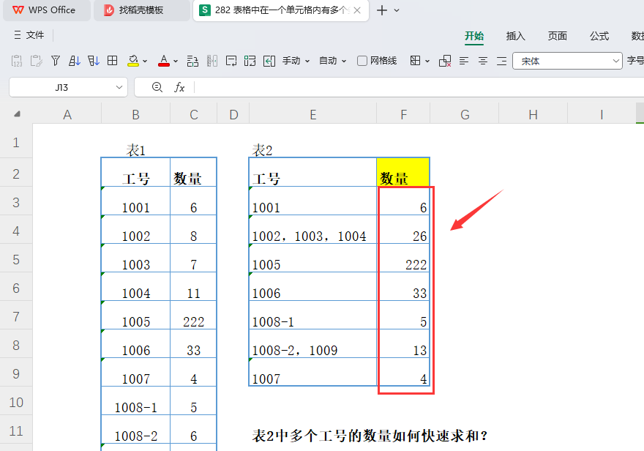
Task: Click the fx insert function icon
Action: coord(179,87)
